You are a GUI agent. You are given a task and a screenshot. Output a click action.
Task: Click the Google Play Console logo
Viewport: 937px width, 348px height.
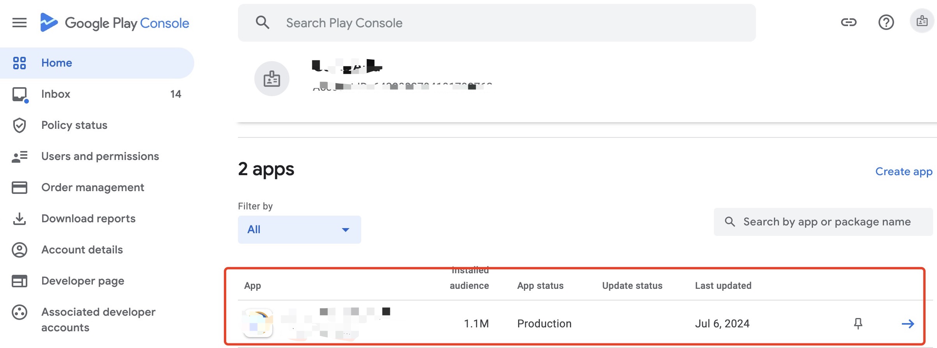[115, 23]
